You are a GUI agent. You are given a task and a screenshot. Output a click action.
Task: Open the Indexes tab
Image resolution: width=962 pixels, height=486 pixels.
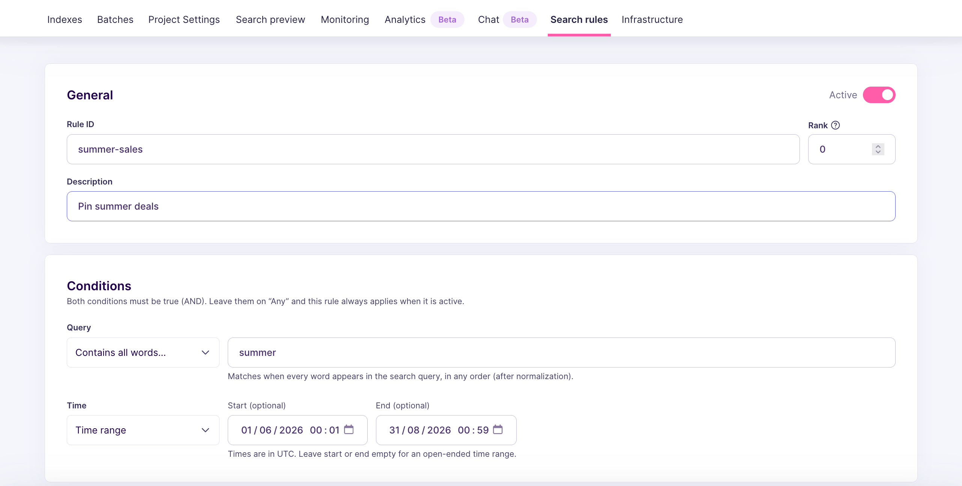click(x=65, y=19)
